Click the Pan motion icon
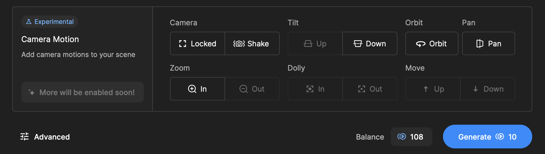Screen dimensions: 545x154 479,44
